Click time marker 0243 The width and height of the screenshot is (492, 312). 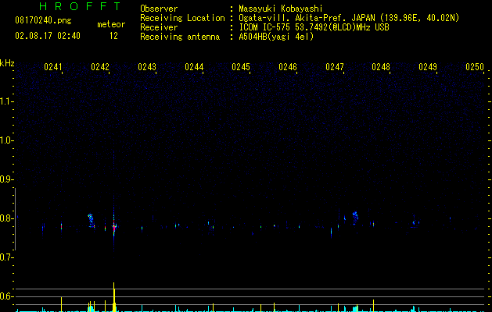click(x=147, y=67)
